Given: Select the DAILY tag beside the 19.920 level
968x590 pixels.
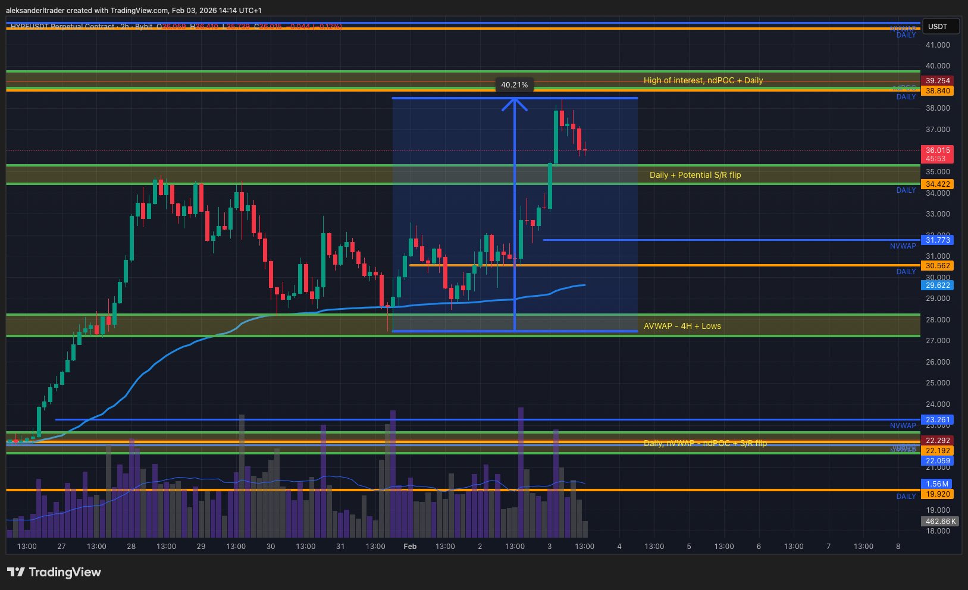Looking at the screenshot, I should pos(906,497).
